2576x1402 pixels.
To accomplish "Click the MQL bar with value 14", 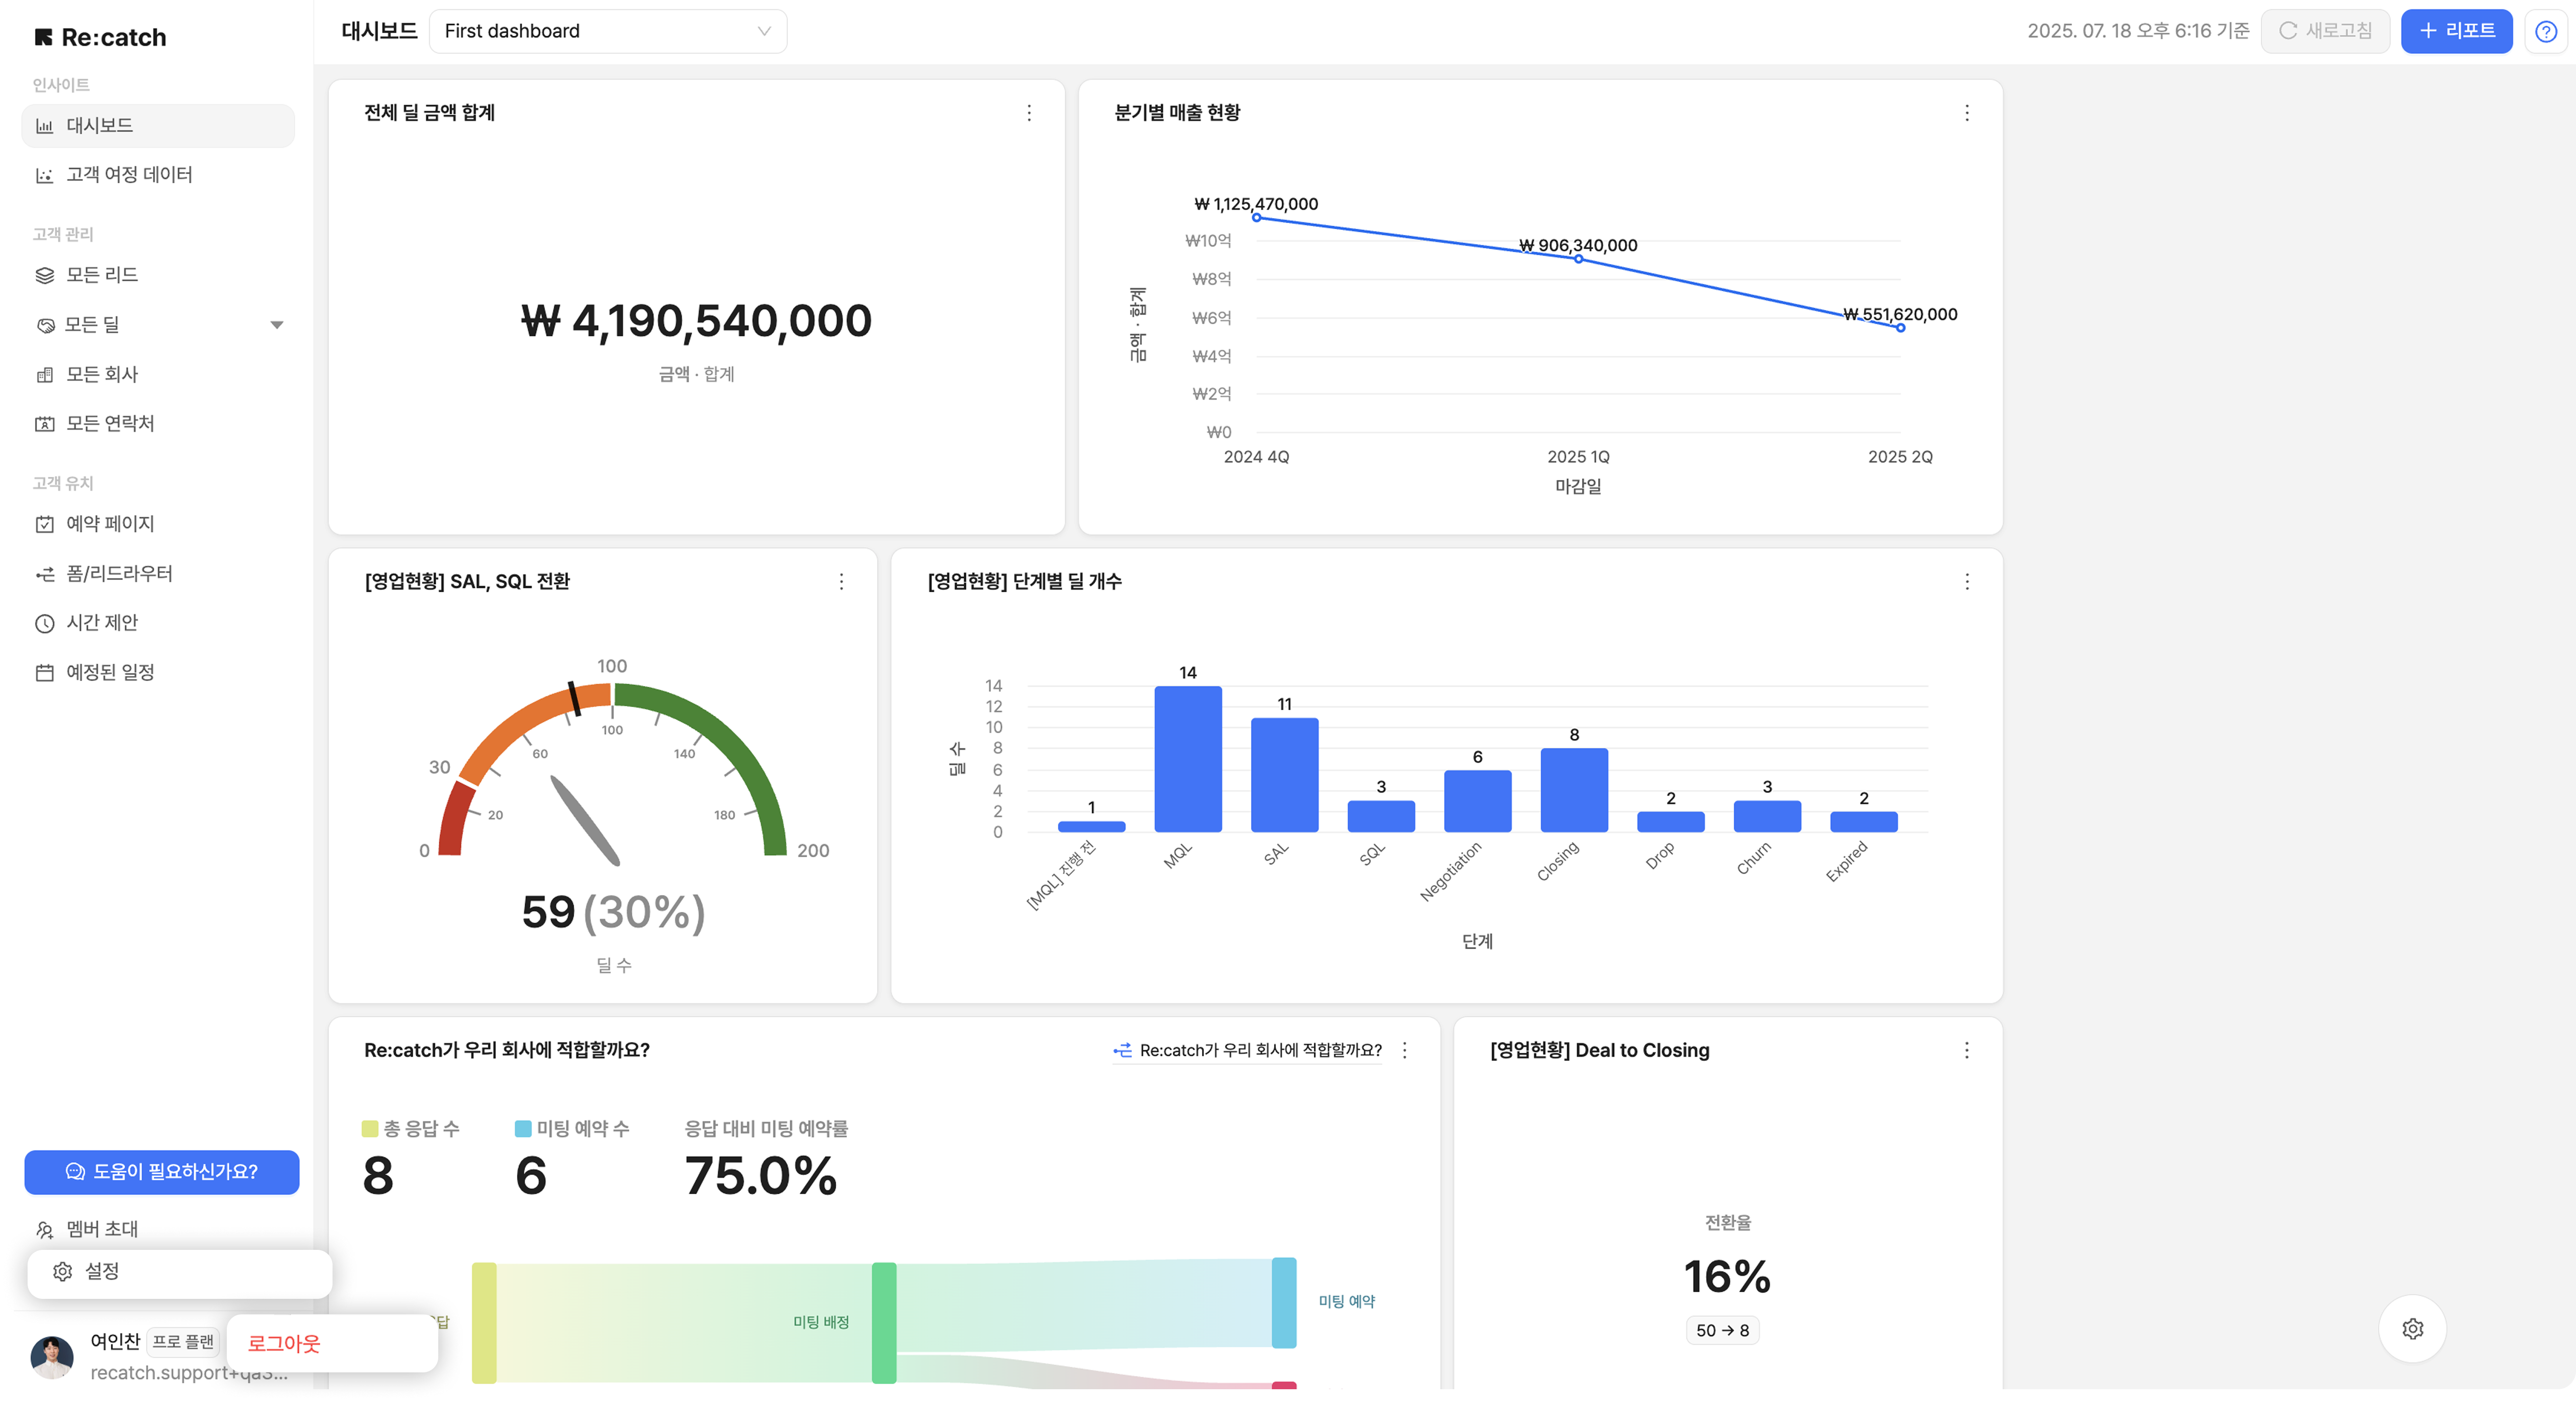I will point(1187,759).
